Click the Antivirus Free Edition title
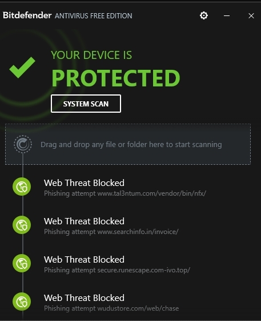 [94, 16]
